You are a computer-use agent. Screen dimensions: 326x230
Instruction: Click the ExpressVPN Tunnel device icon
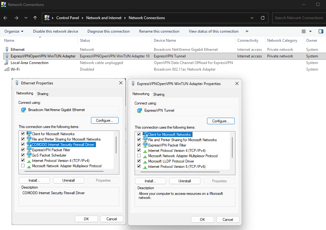pos(139,110)
